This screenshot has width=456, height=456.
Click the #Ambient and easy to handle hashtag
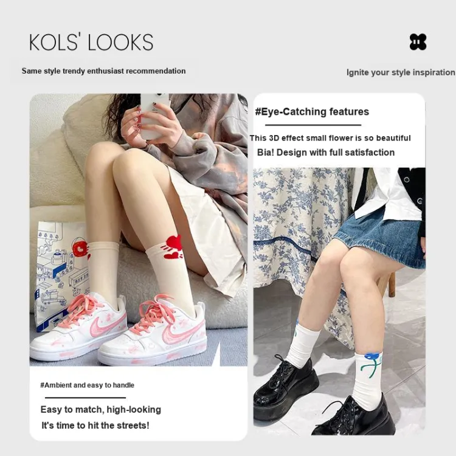coord(87,385)
